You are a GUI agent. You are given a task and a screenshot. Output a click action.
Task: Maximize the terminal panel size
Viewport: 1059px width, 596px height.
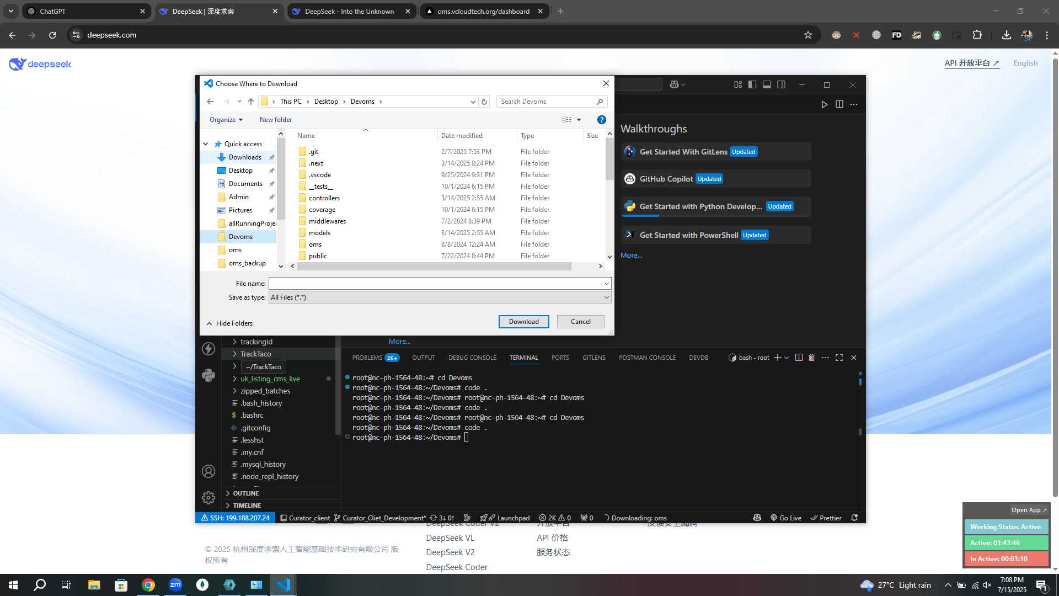click(x=839, y=358)
